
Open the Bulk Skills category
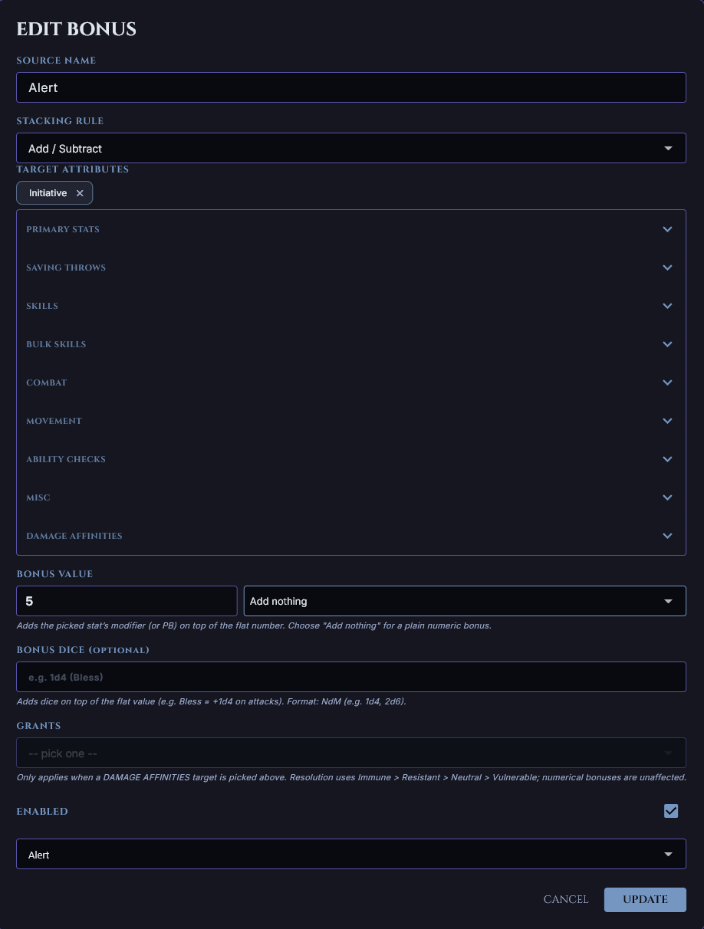667,344
